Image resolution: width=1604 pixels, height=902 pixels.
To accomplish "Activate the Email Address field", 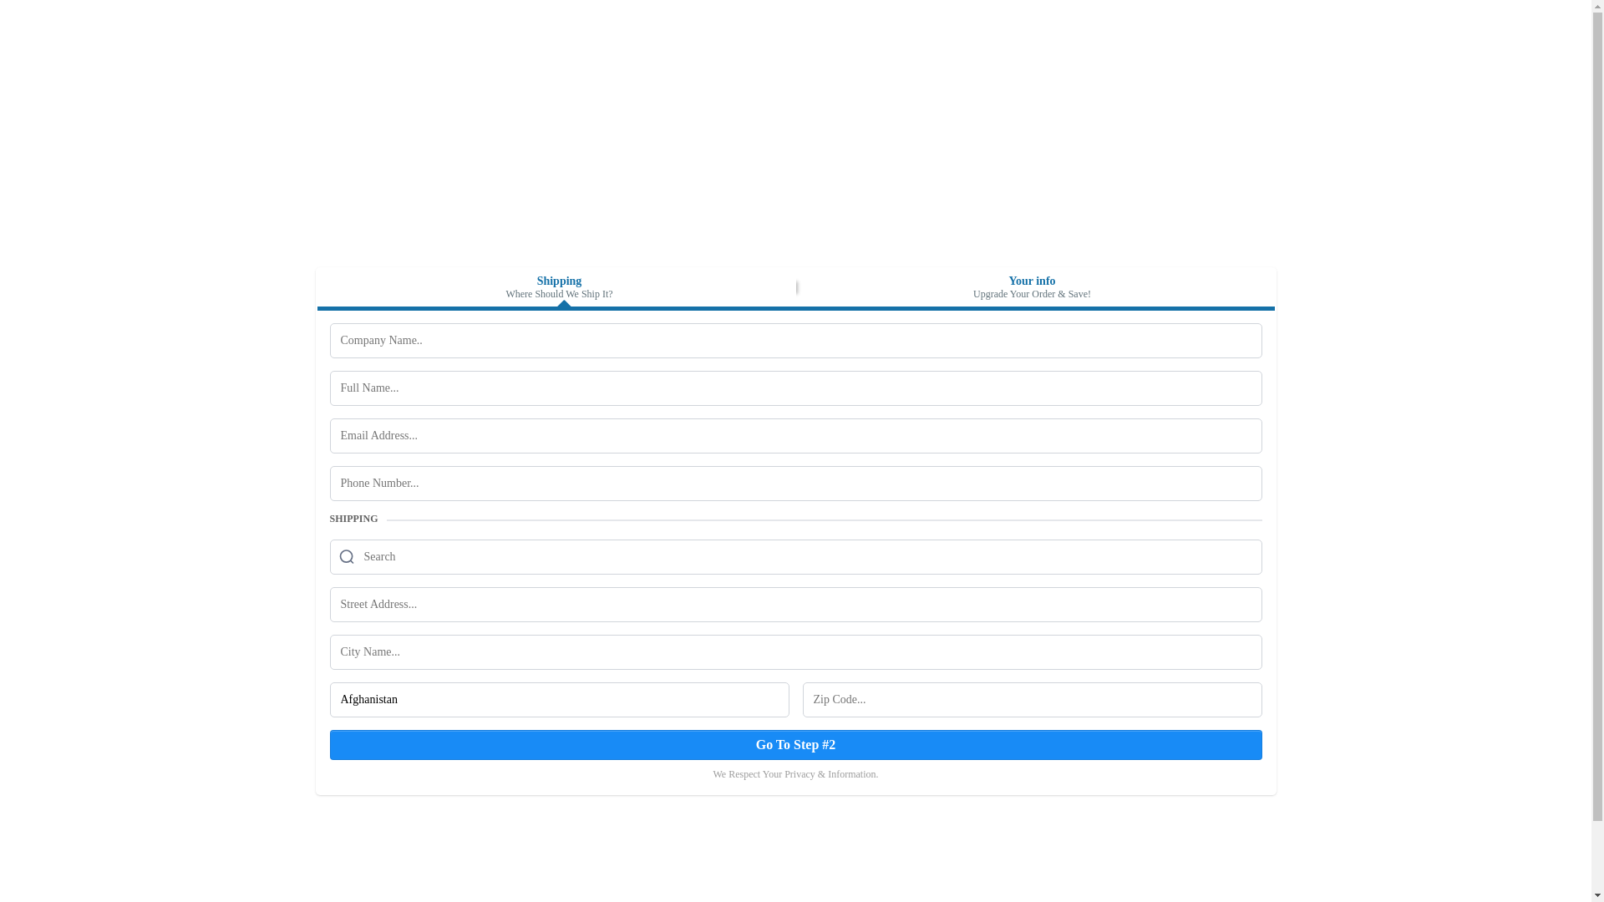I will coord(795,436).
